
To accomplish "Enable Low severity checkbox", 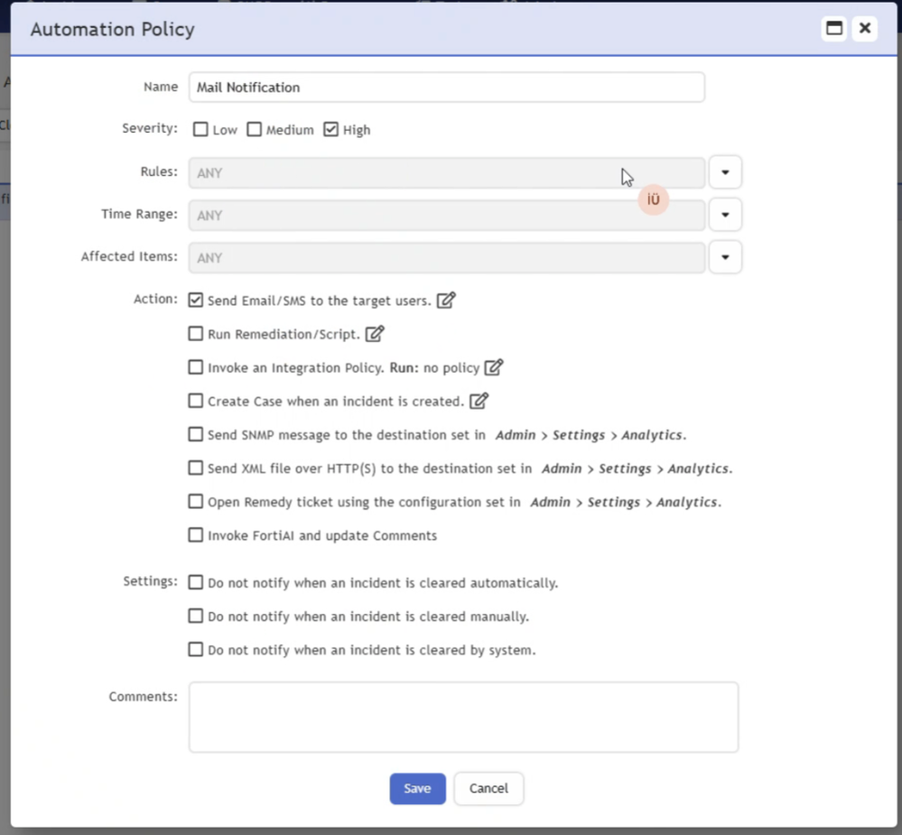I will [200, 130].
